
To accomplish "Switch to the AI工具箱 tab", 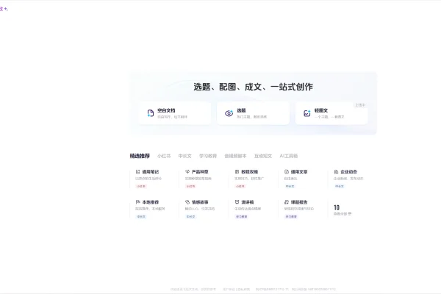I will click(289, 156).
